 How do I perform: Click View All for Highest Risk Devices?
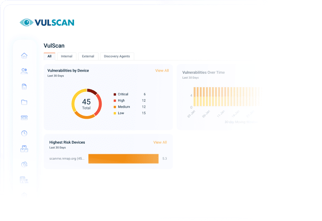pyautogui.click(x=160, y=142)
